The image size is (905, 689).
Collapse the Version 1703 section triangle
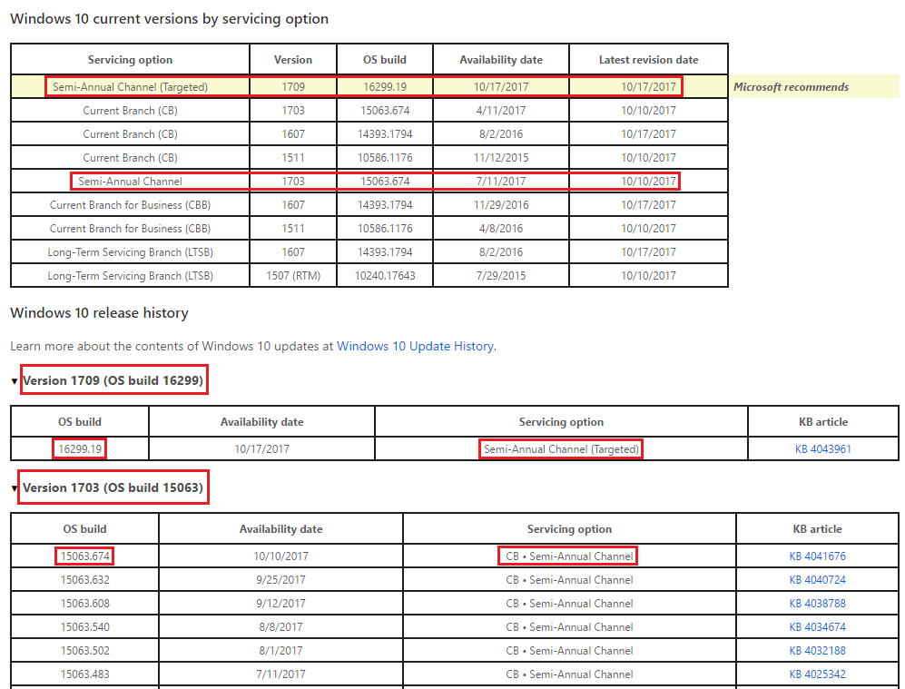click(15, 488)
